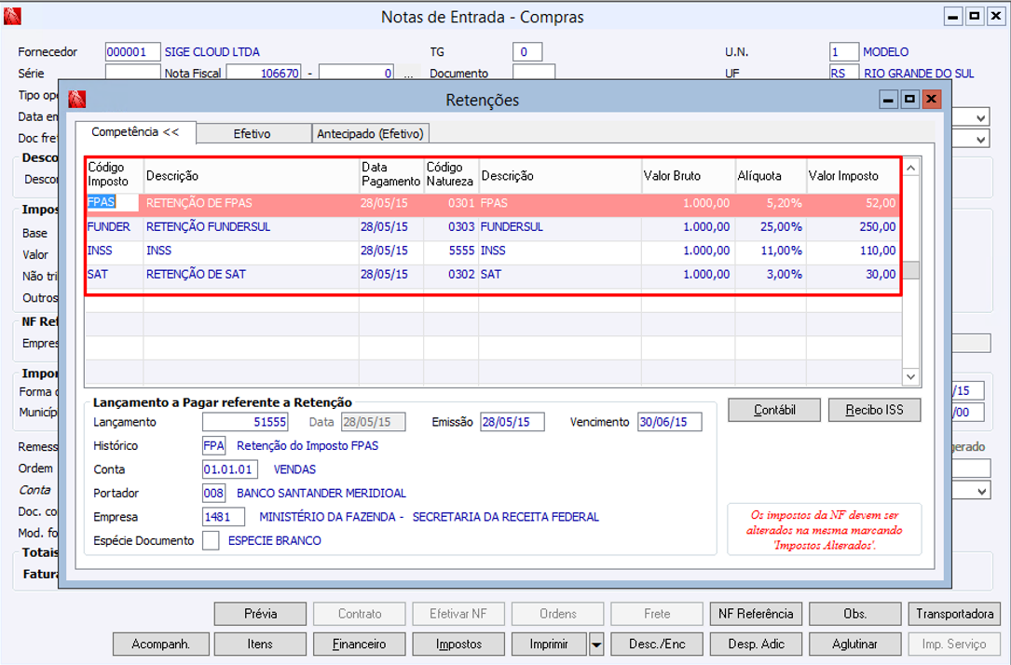
Task: Click the Retenções dialog app icon
Action: 76,100
